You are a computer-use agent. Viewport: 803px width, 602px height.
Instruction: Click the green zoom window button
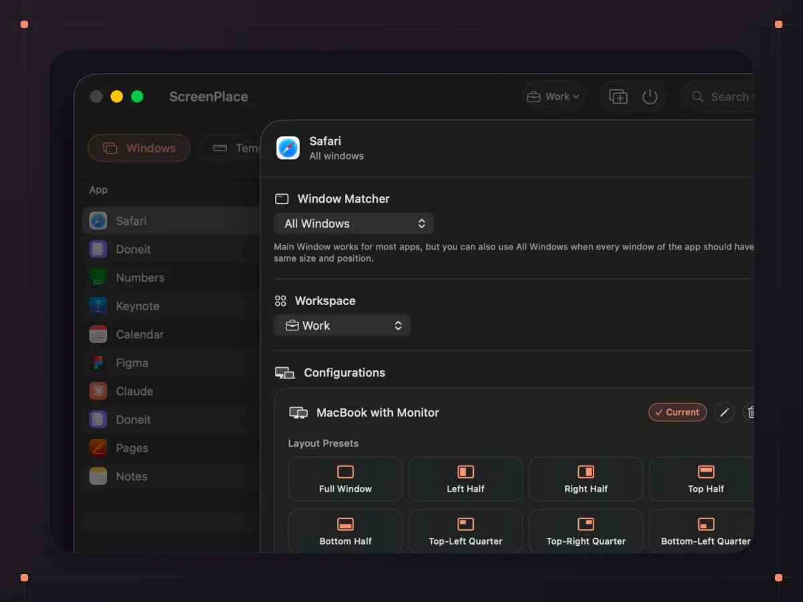137,97
